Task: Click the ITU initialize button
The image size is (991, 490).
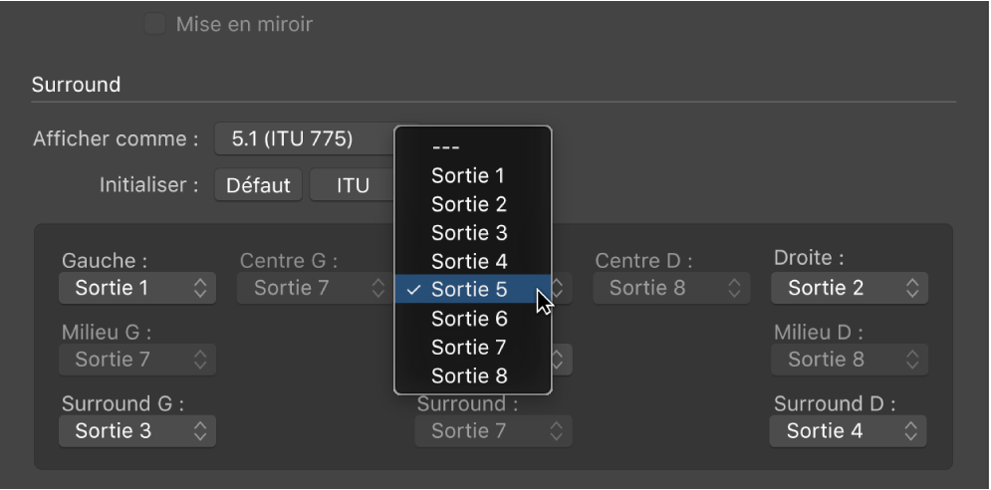Action: pos(352,185)
